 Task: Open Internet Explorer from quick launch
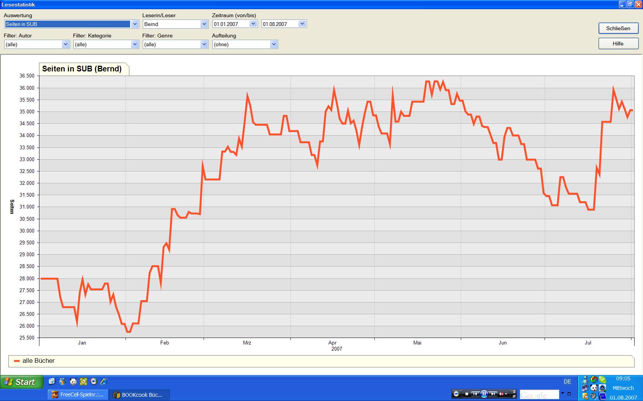103,381
